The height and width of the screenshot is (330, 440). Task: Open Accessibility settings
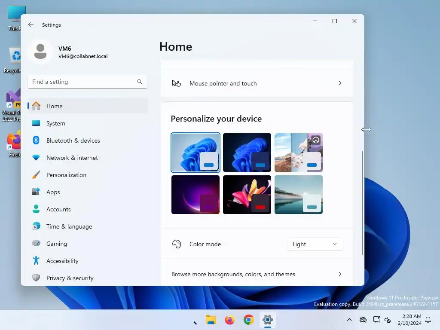88,261
